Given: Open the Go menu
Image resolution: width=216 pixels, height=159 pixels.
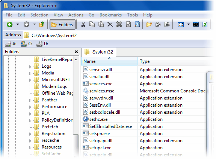Looking at the screenshot, I should click(91, 15).
